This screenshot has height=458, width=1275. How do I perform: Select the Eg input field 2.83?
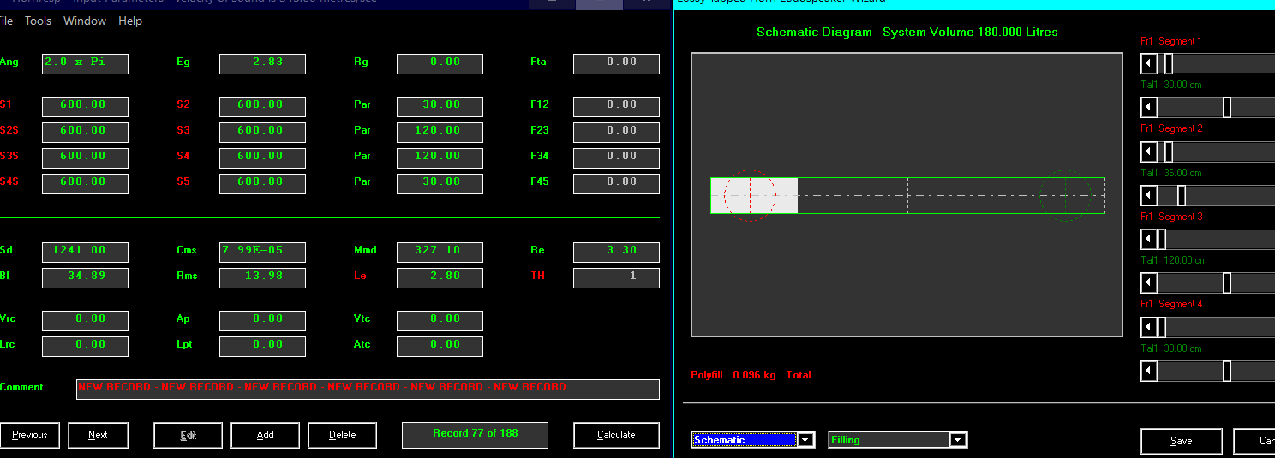(262, 63)
